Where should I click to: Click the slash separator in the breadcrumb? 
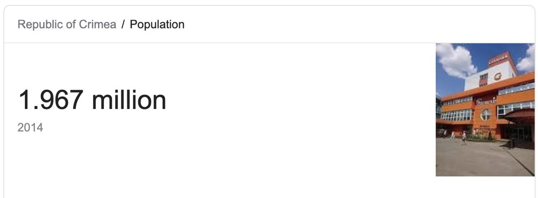click(x=123, y=24)
